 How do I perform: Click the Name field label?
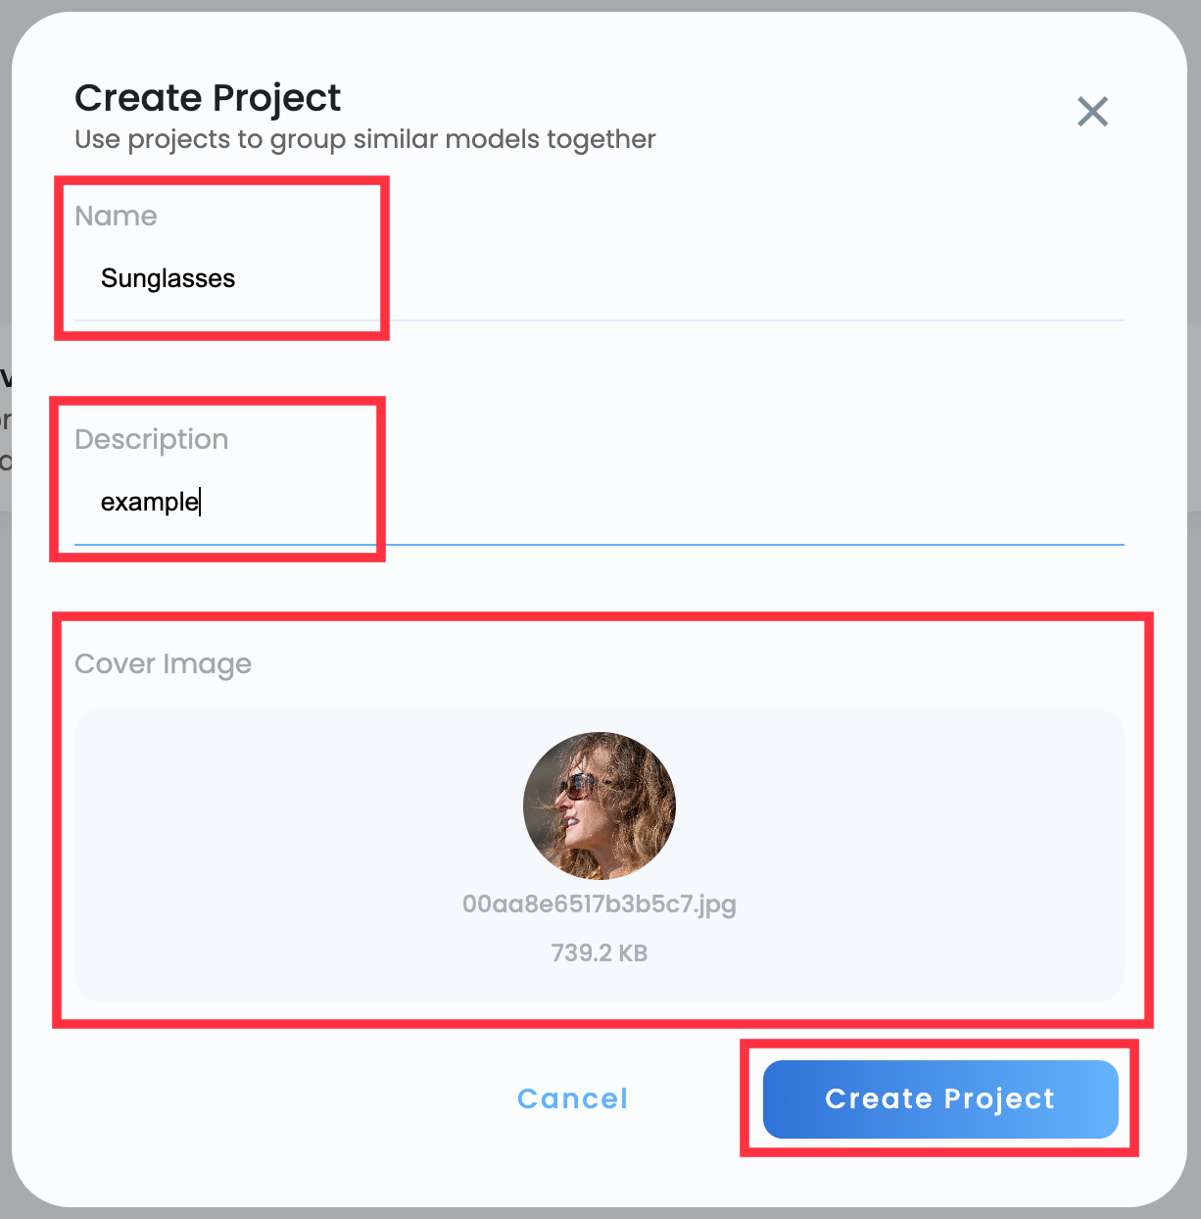116,216
